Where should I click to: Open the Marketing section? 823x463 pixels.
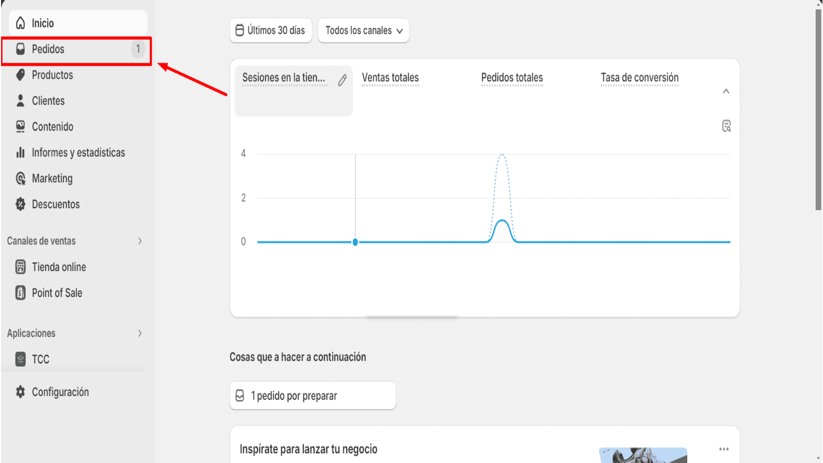pyautogui.click(x=52, y=178)
